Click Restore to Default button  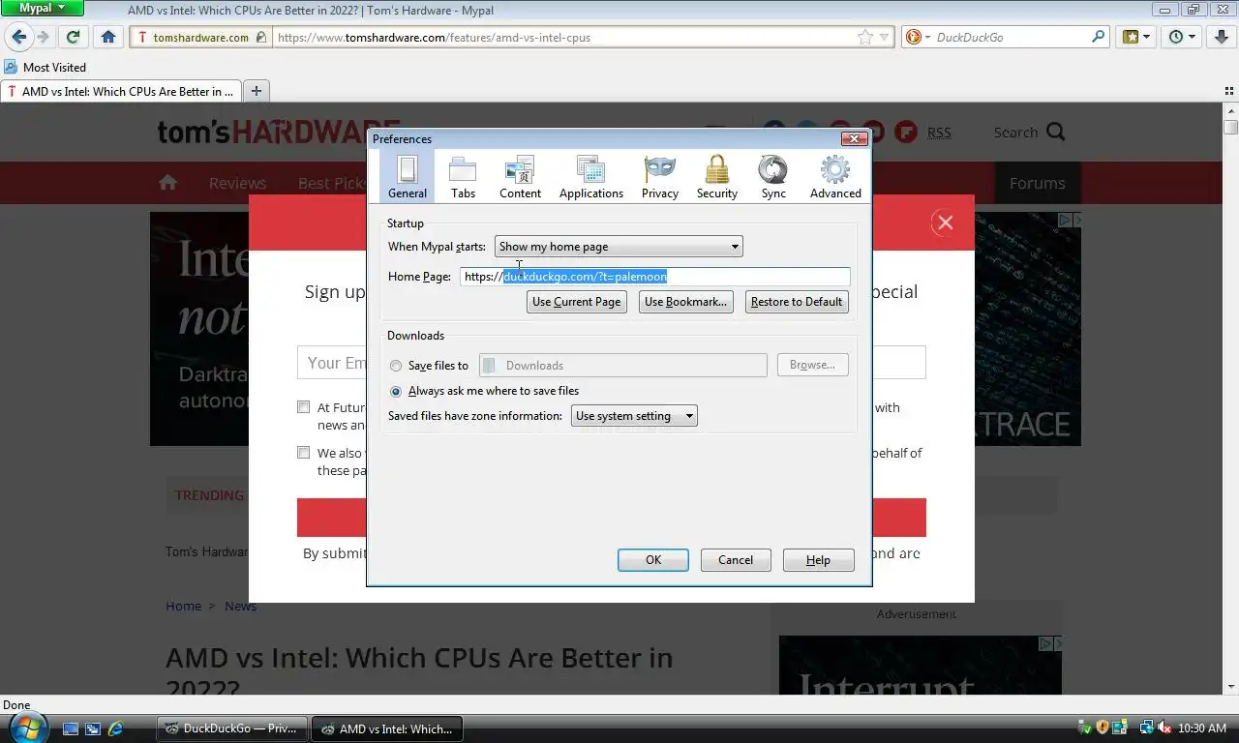coord(797,302)
